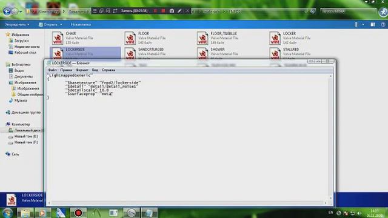The width and height of the screenshot is (388, 218).
Task: Click the recorder window-capture mode icon
Action: [101, 11]
